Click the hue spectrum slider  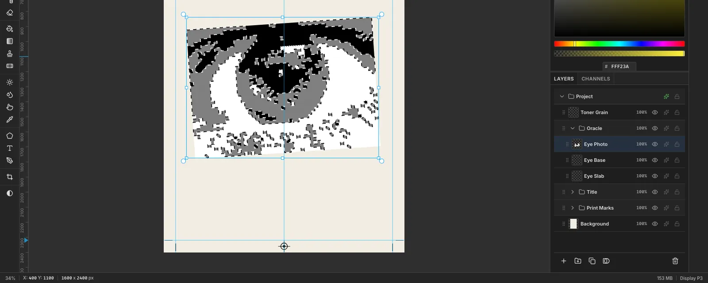coord(619,44)
